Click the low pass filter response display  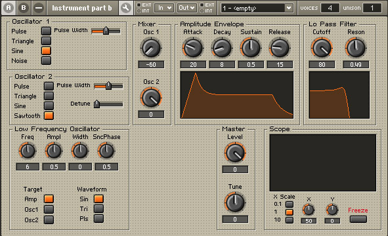point(339,95)
